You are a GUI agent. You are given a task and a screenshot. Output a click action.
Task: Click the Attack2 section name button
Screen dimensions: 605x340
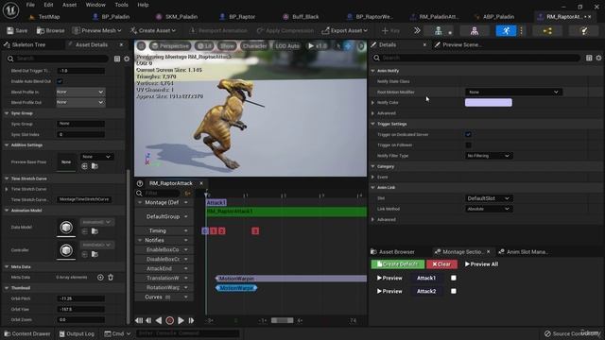coord(426,291)
